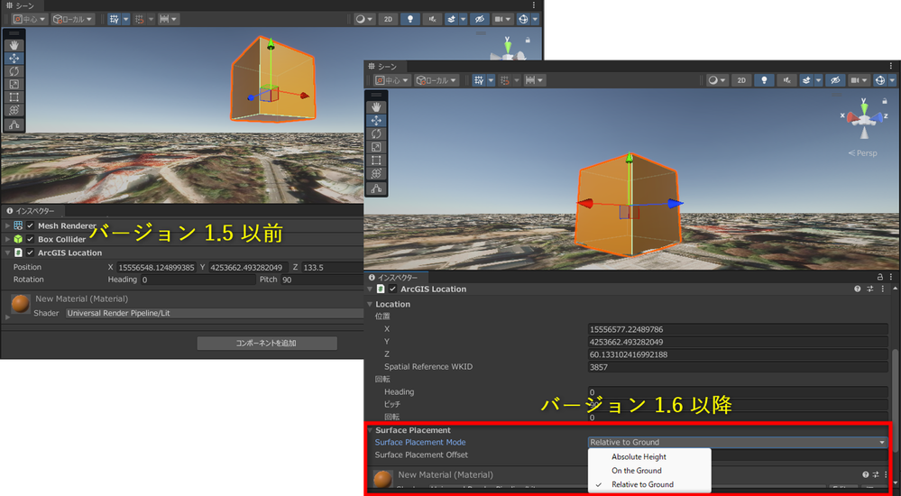Select the Rect tool in version 1.5 window
The image size is (901, 496).
[14, 96]
